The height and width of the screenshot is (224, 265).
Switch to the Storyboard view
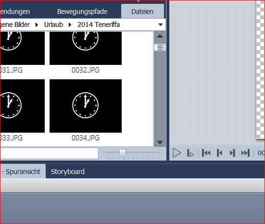click(68, 172)
